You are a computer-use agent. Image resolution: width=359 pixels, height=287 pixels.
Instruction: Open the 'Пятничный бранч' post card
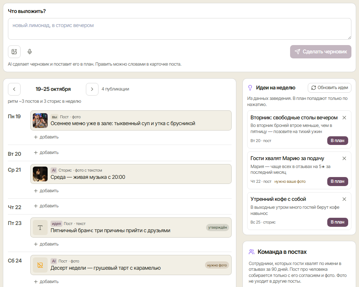point(131,228)
